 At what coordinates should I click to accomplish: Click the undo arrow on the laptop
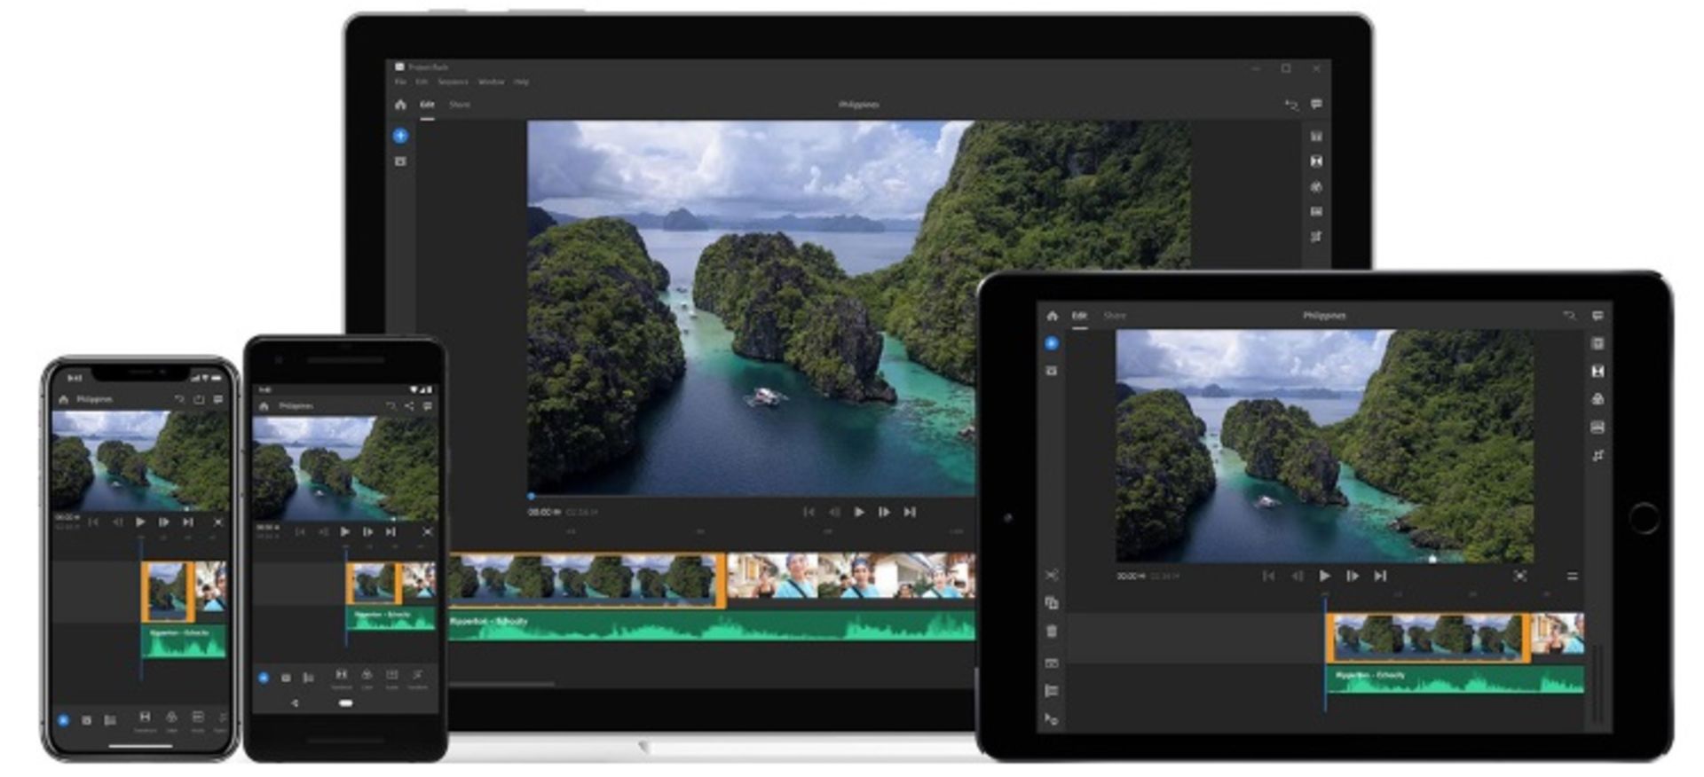tap(1291, 105)
